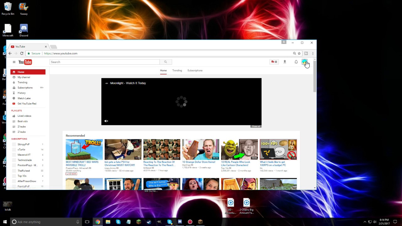Image resolution: width=402 pixels, height=226 pixels.
Task: Select the YouTube browser tab
Action: coord(28,46)
